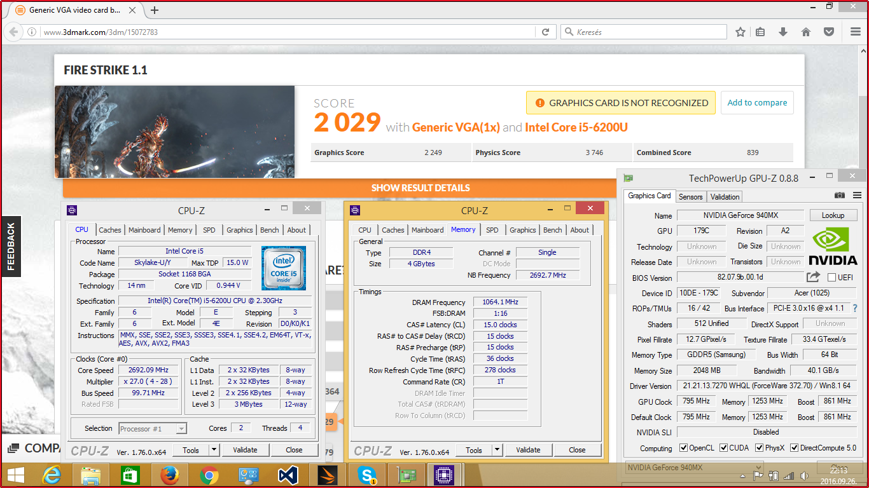Viewport: 869px width, 488px height.
Task: Open Processor #1 selection combo box
Action: (x=152, y=429)
